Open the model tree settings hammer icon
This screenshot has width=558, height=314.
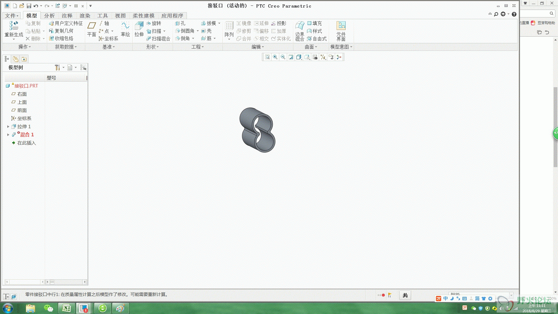pos(57,67)
